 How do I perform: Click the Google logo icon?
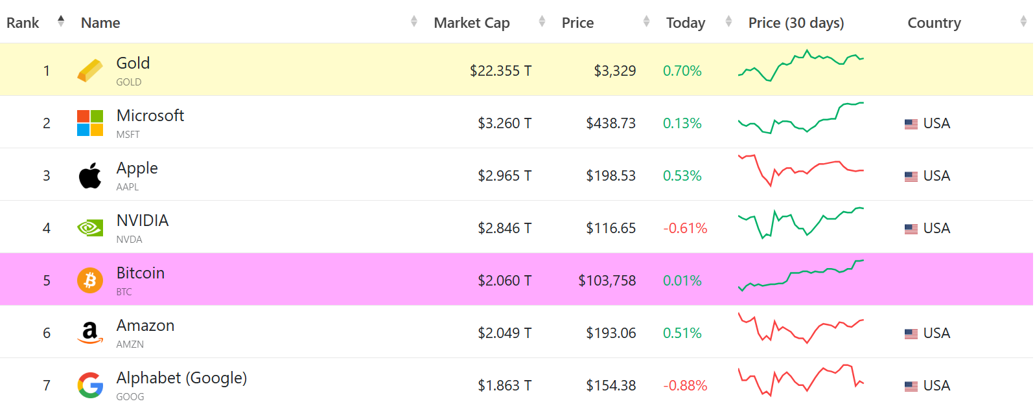pos(90,385)
